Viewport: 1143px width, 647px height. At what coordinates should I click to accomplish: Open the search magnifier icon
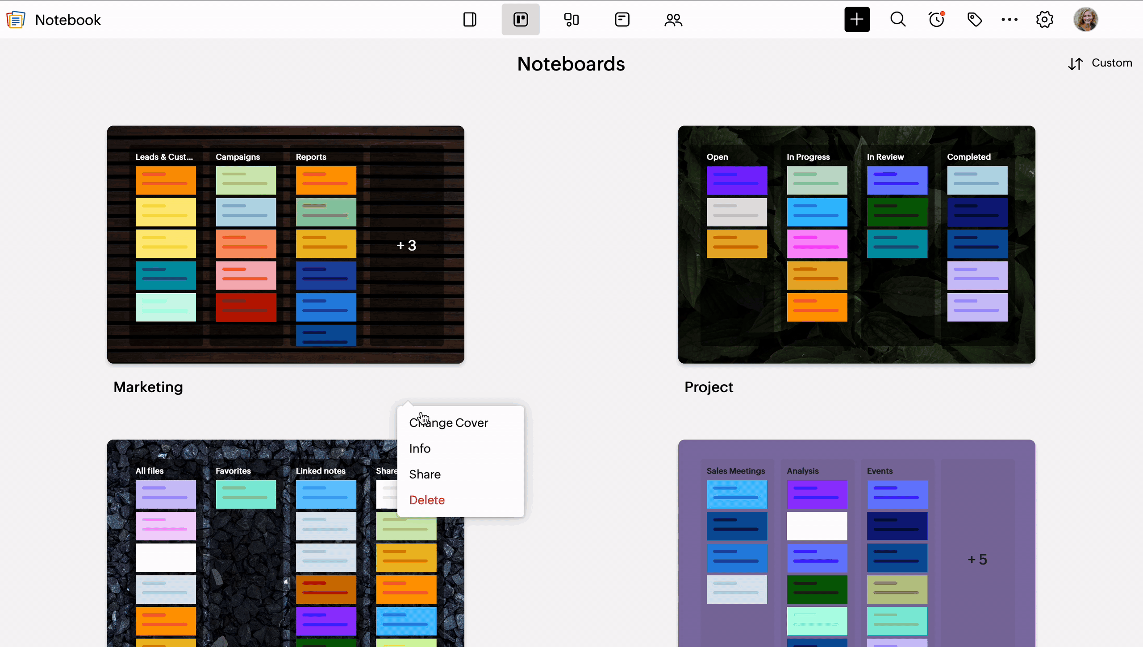[898, 20]
